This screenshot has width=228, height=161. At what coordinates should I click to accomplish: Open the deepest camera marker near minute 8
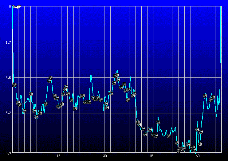(x=37, y=116)
